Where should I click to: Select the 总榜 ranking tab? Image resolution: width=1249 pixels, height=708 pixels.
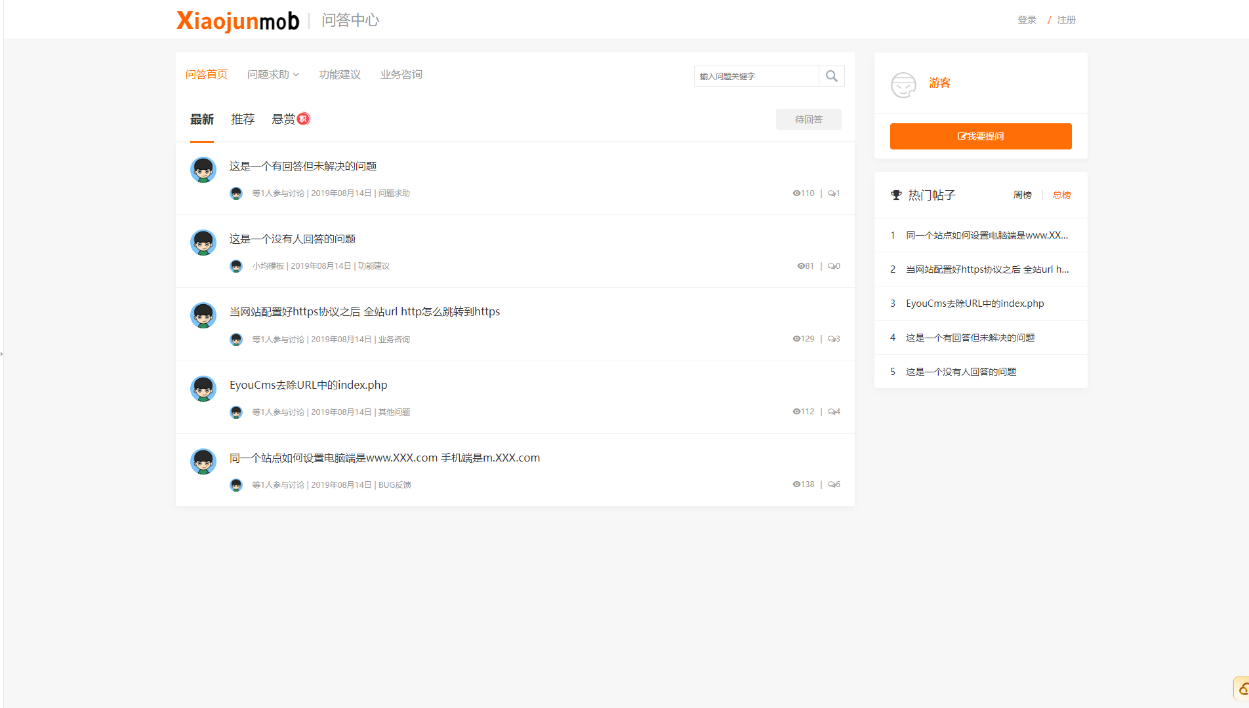tap(1062, 195)
